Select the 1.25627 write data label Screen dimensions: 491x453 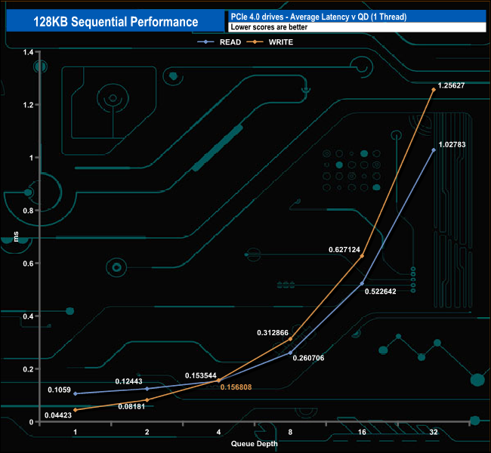(x=451, y=85)
